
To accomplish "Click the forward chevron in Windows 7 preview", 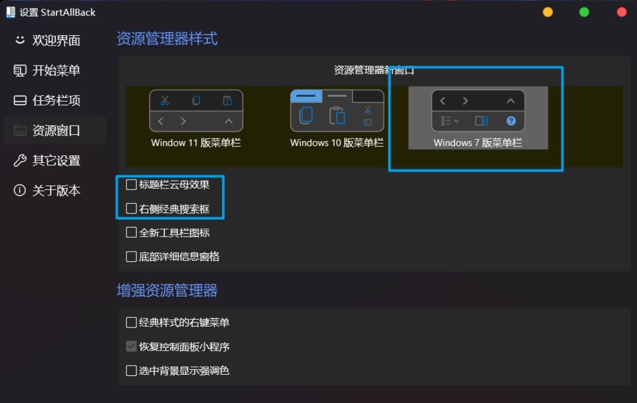I will coord(465,101).
